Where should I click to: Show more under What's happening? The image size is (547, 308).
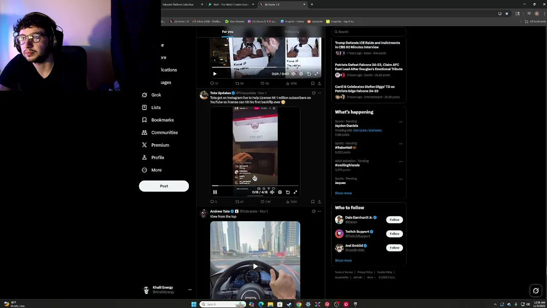point(343,193)
